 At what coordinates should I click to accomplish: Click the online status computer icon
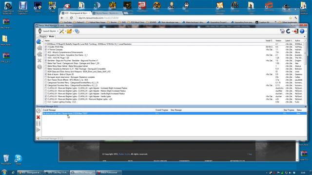click(x=282, y=31)
